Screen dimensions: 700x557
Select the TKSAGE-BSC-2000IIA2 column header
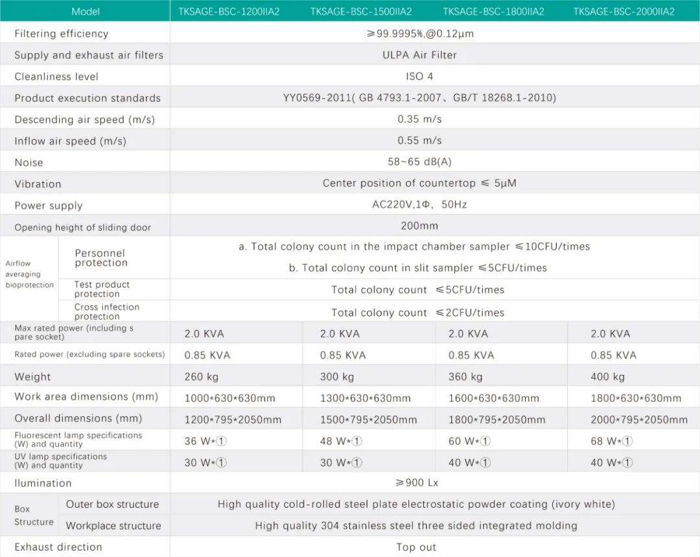[624, 12]
